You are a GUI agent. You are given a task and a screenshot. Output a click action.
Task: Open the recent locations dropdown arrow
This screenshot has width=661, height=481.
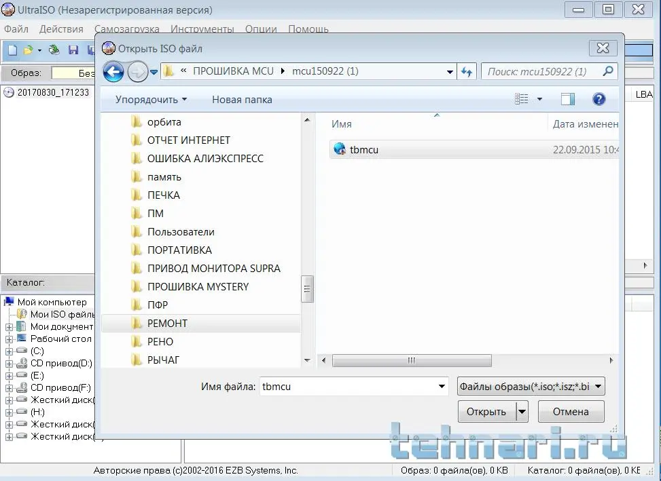[x=154, y=72]
